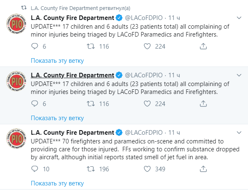
Task: Expand first tweet's options chevron
Action: [239, 18]
